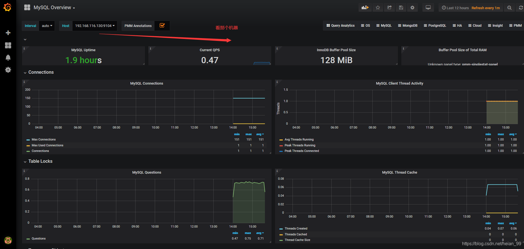Click the Current QPS value 0.47
Viewport: 524px width, 249px height.
click(210, 60)
